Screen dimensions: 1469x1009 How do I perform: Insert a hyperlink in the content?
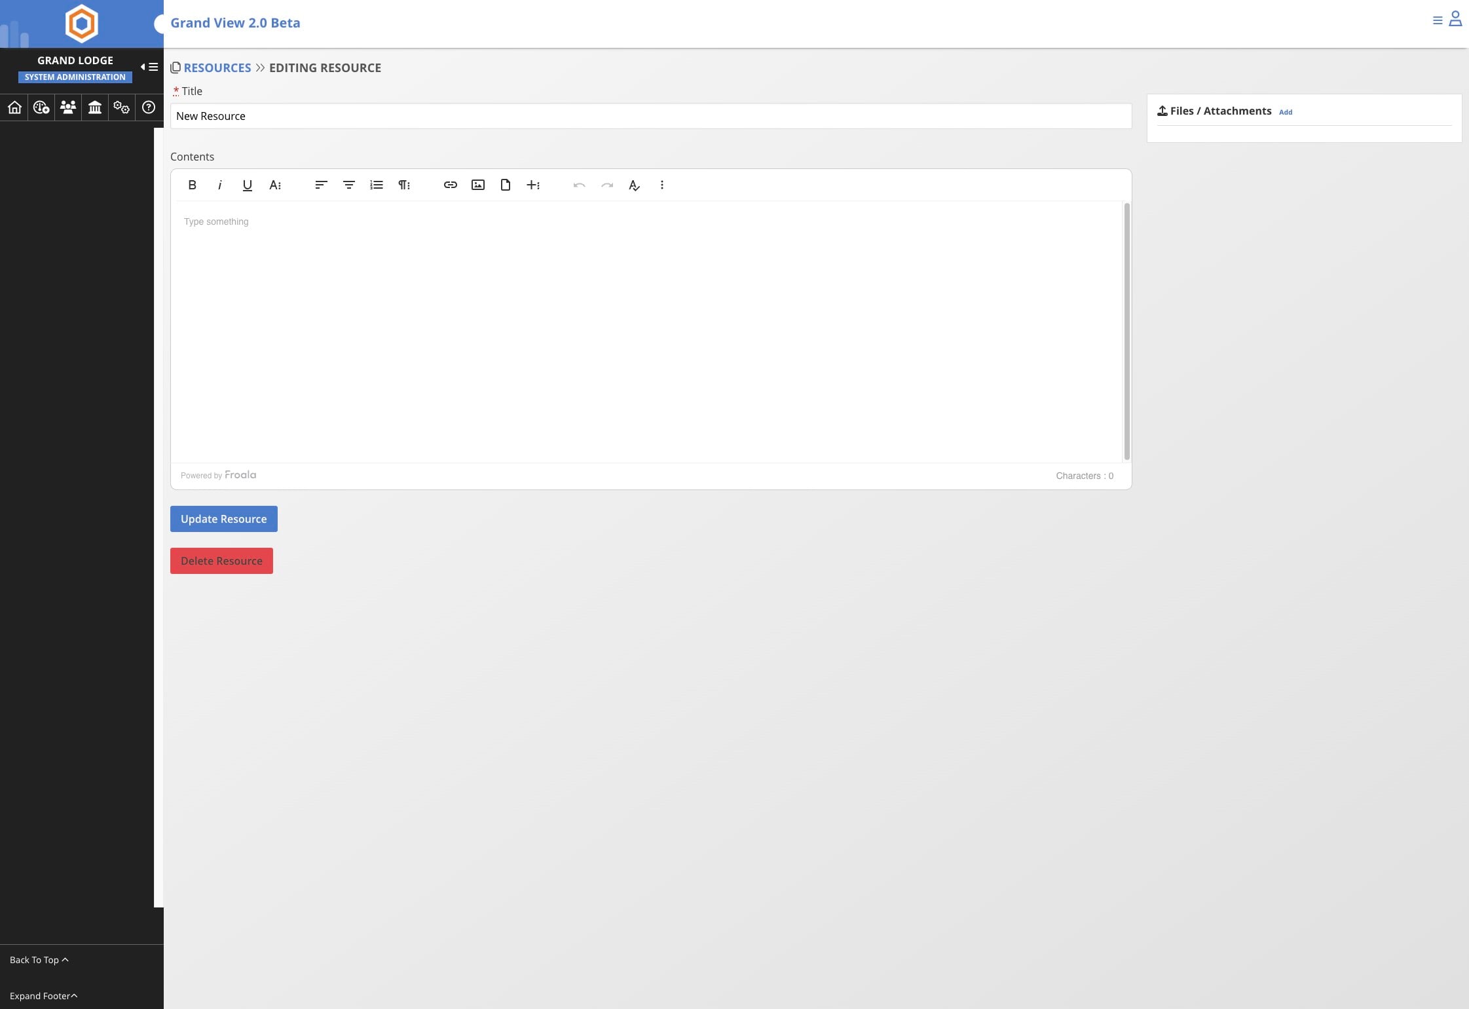[x=450, y=185]
